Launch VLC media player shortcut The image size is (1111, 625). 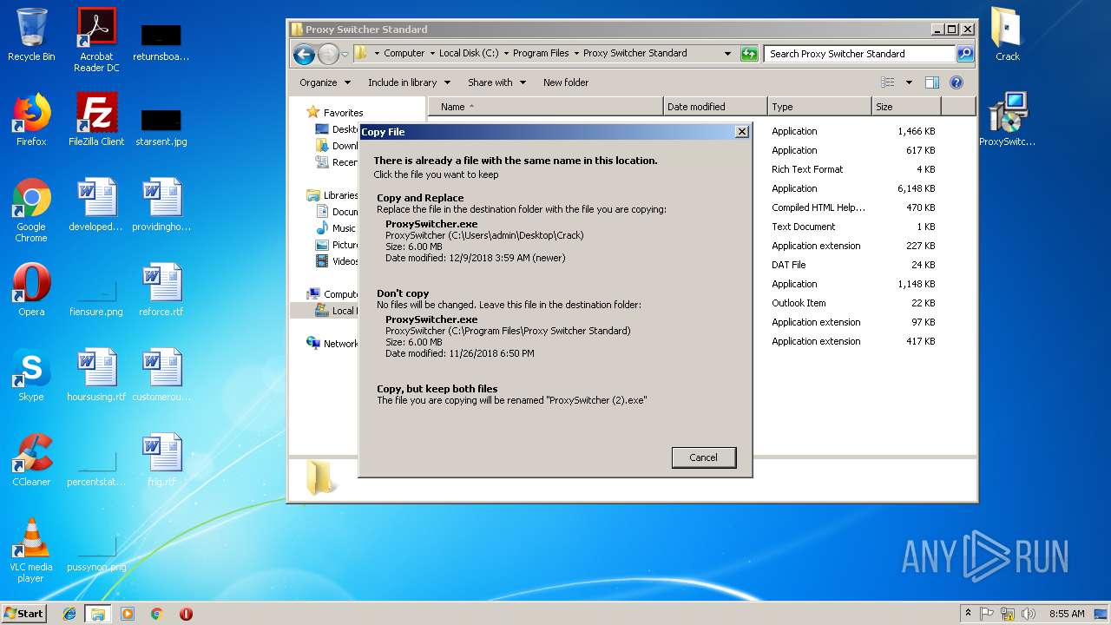coord(31,550)
